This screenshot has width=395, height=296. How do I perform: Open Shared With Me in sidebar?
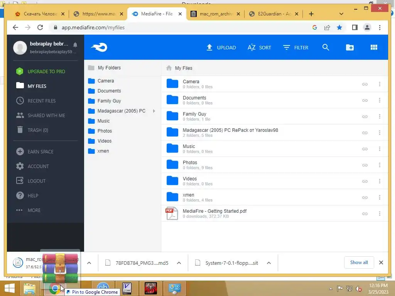41,115
